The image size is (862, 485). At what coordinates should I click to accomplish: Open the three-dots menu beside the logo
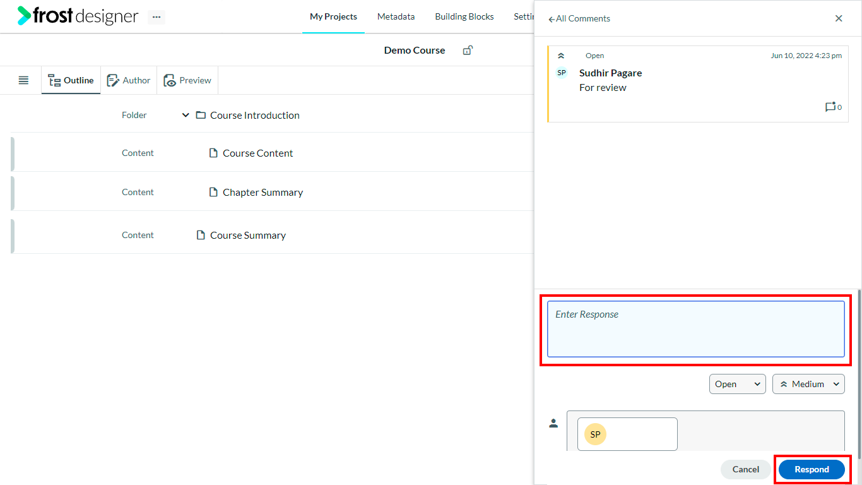[x=156, y=17]
